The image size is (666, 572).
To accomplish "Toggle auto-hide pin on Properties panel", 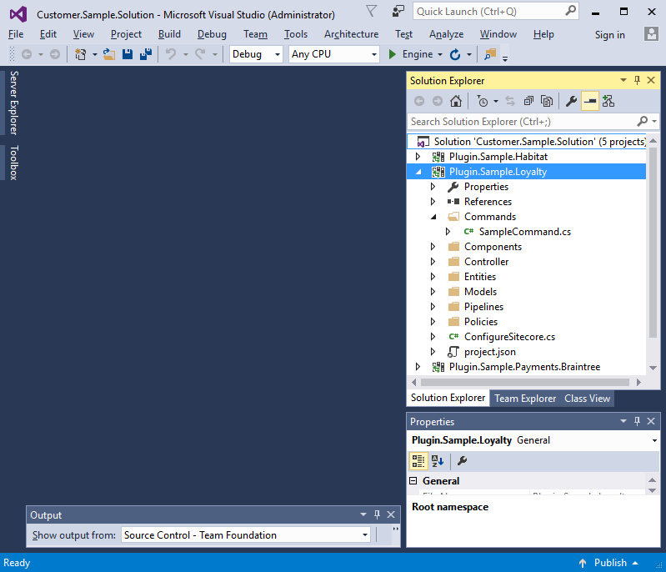I will click(637, 421).
